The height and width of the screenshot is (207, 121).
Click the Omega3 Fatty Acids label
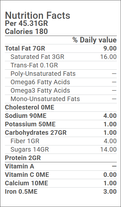click(x=40, y=91)
